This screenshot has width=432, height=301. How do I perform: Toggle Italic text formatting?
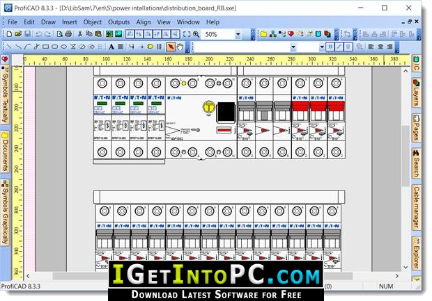(339, 47)
